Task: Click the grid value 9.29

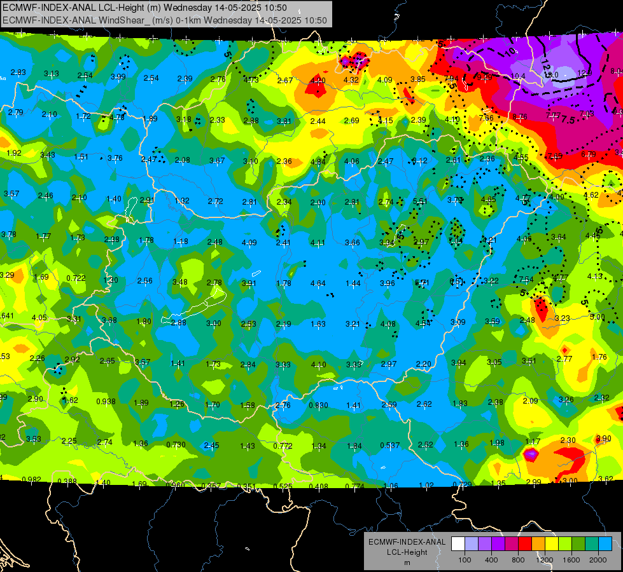Action: 484,78
